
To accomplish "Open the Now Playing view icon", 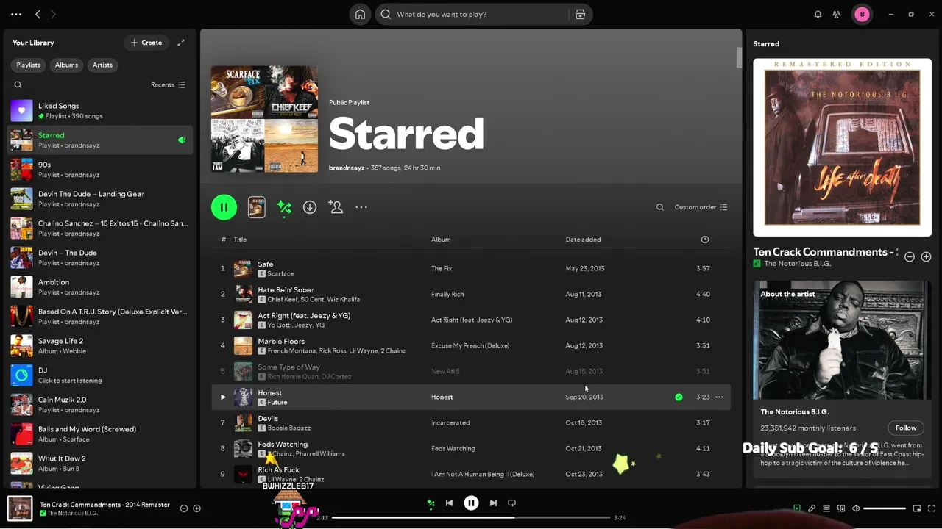I will coord(797,508).
